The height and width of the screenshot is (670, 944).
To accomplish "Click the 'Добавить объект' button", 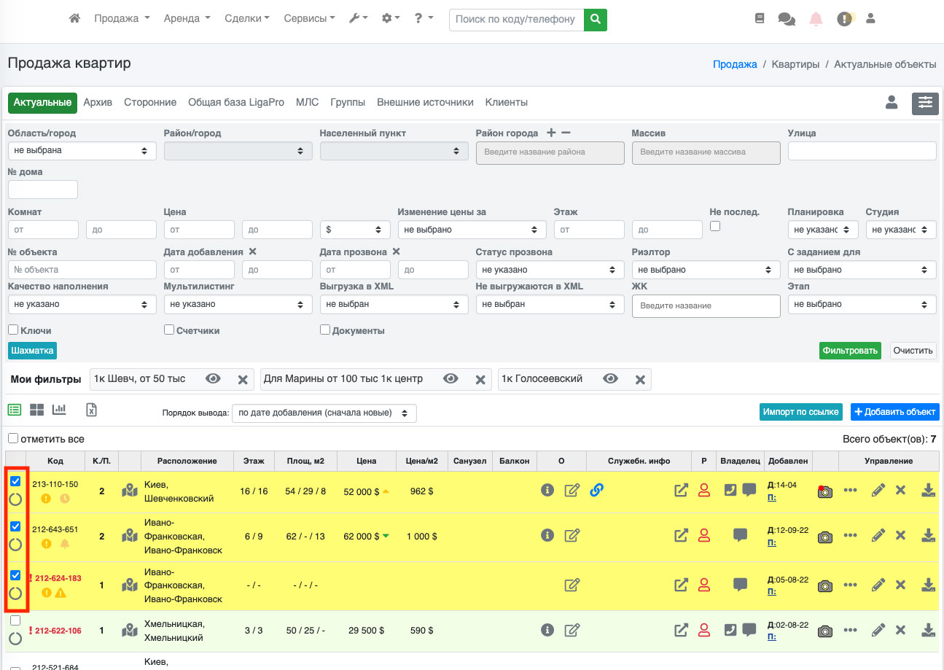I will pyautogui.click(x=894, y=412).
